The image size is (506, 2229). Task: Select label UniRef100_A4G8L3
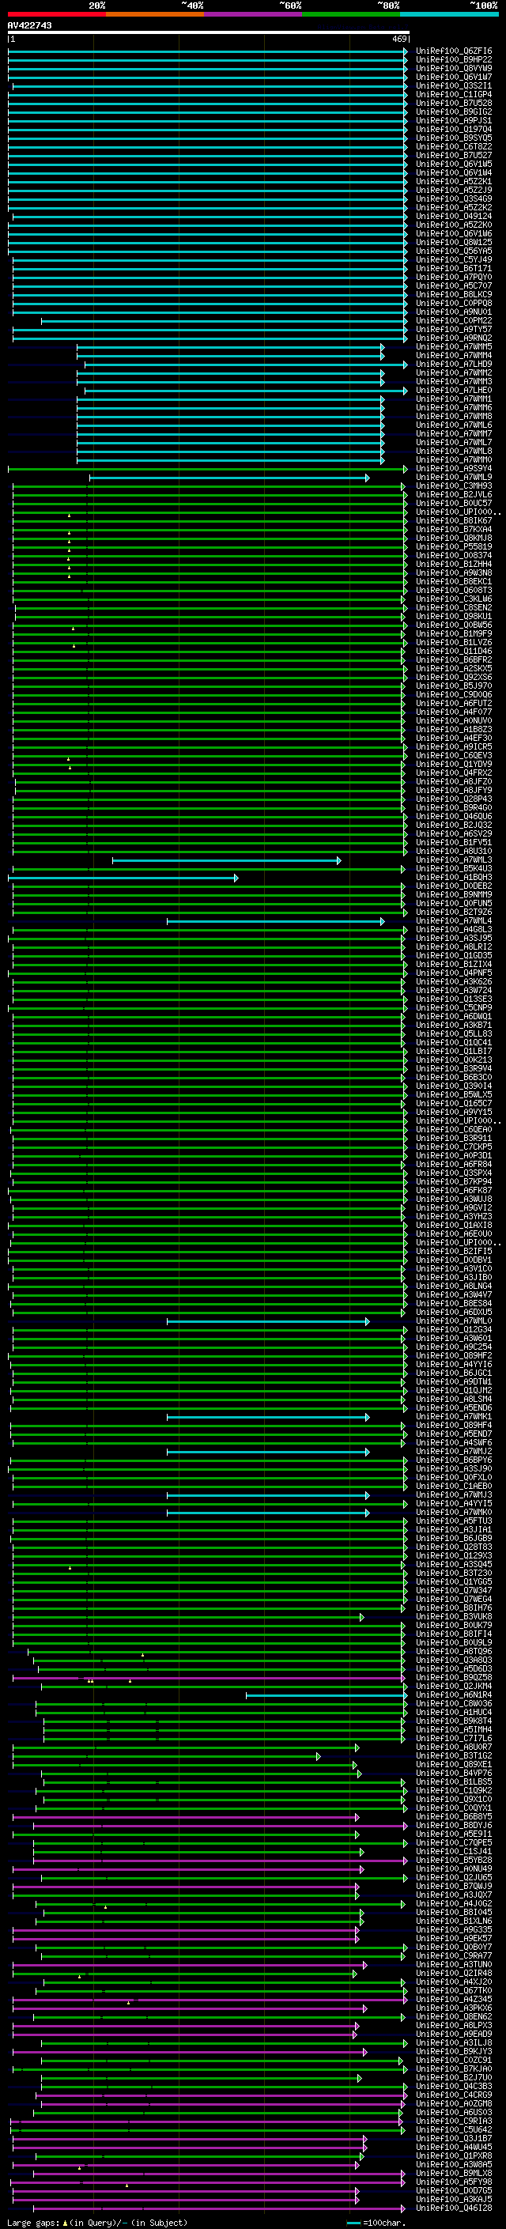point(454,930)
